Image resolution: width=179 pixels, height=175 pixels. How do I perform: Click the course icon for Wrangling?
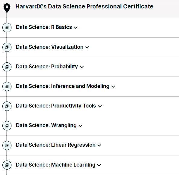pyautogui.click(x=7, y=126)
